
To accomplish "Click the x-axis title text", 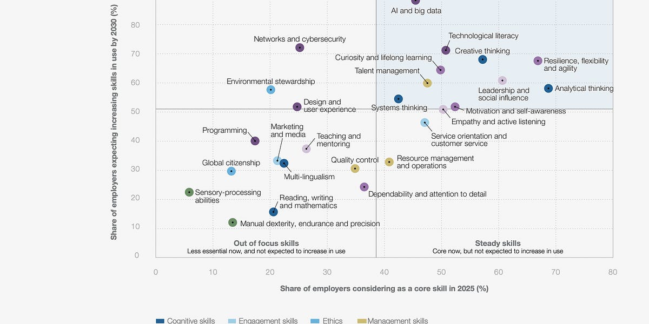I will tap(384, 288).
